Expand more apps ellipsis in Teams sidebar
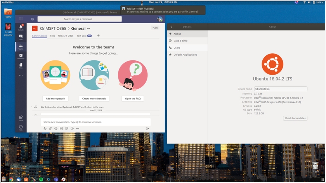 click(x=21, y=75)
